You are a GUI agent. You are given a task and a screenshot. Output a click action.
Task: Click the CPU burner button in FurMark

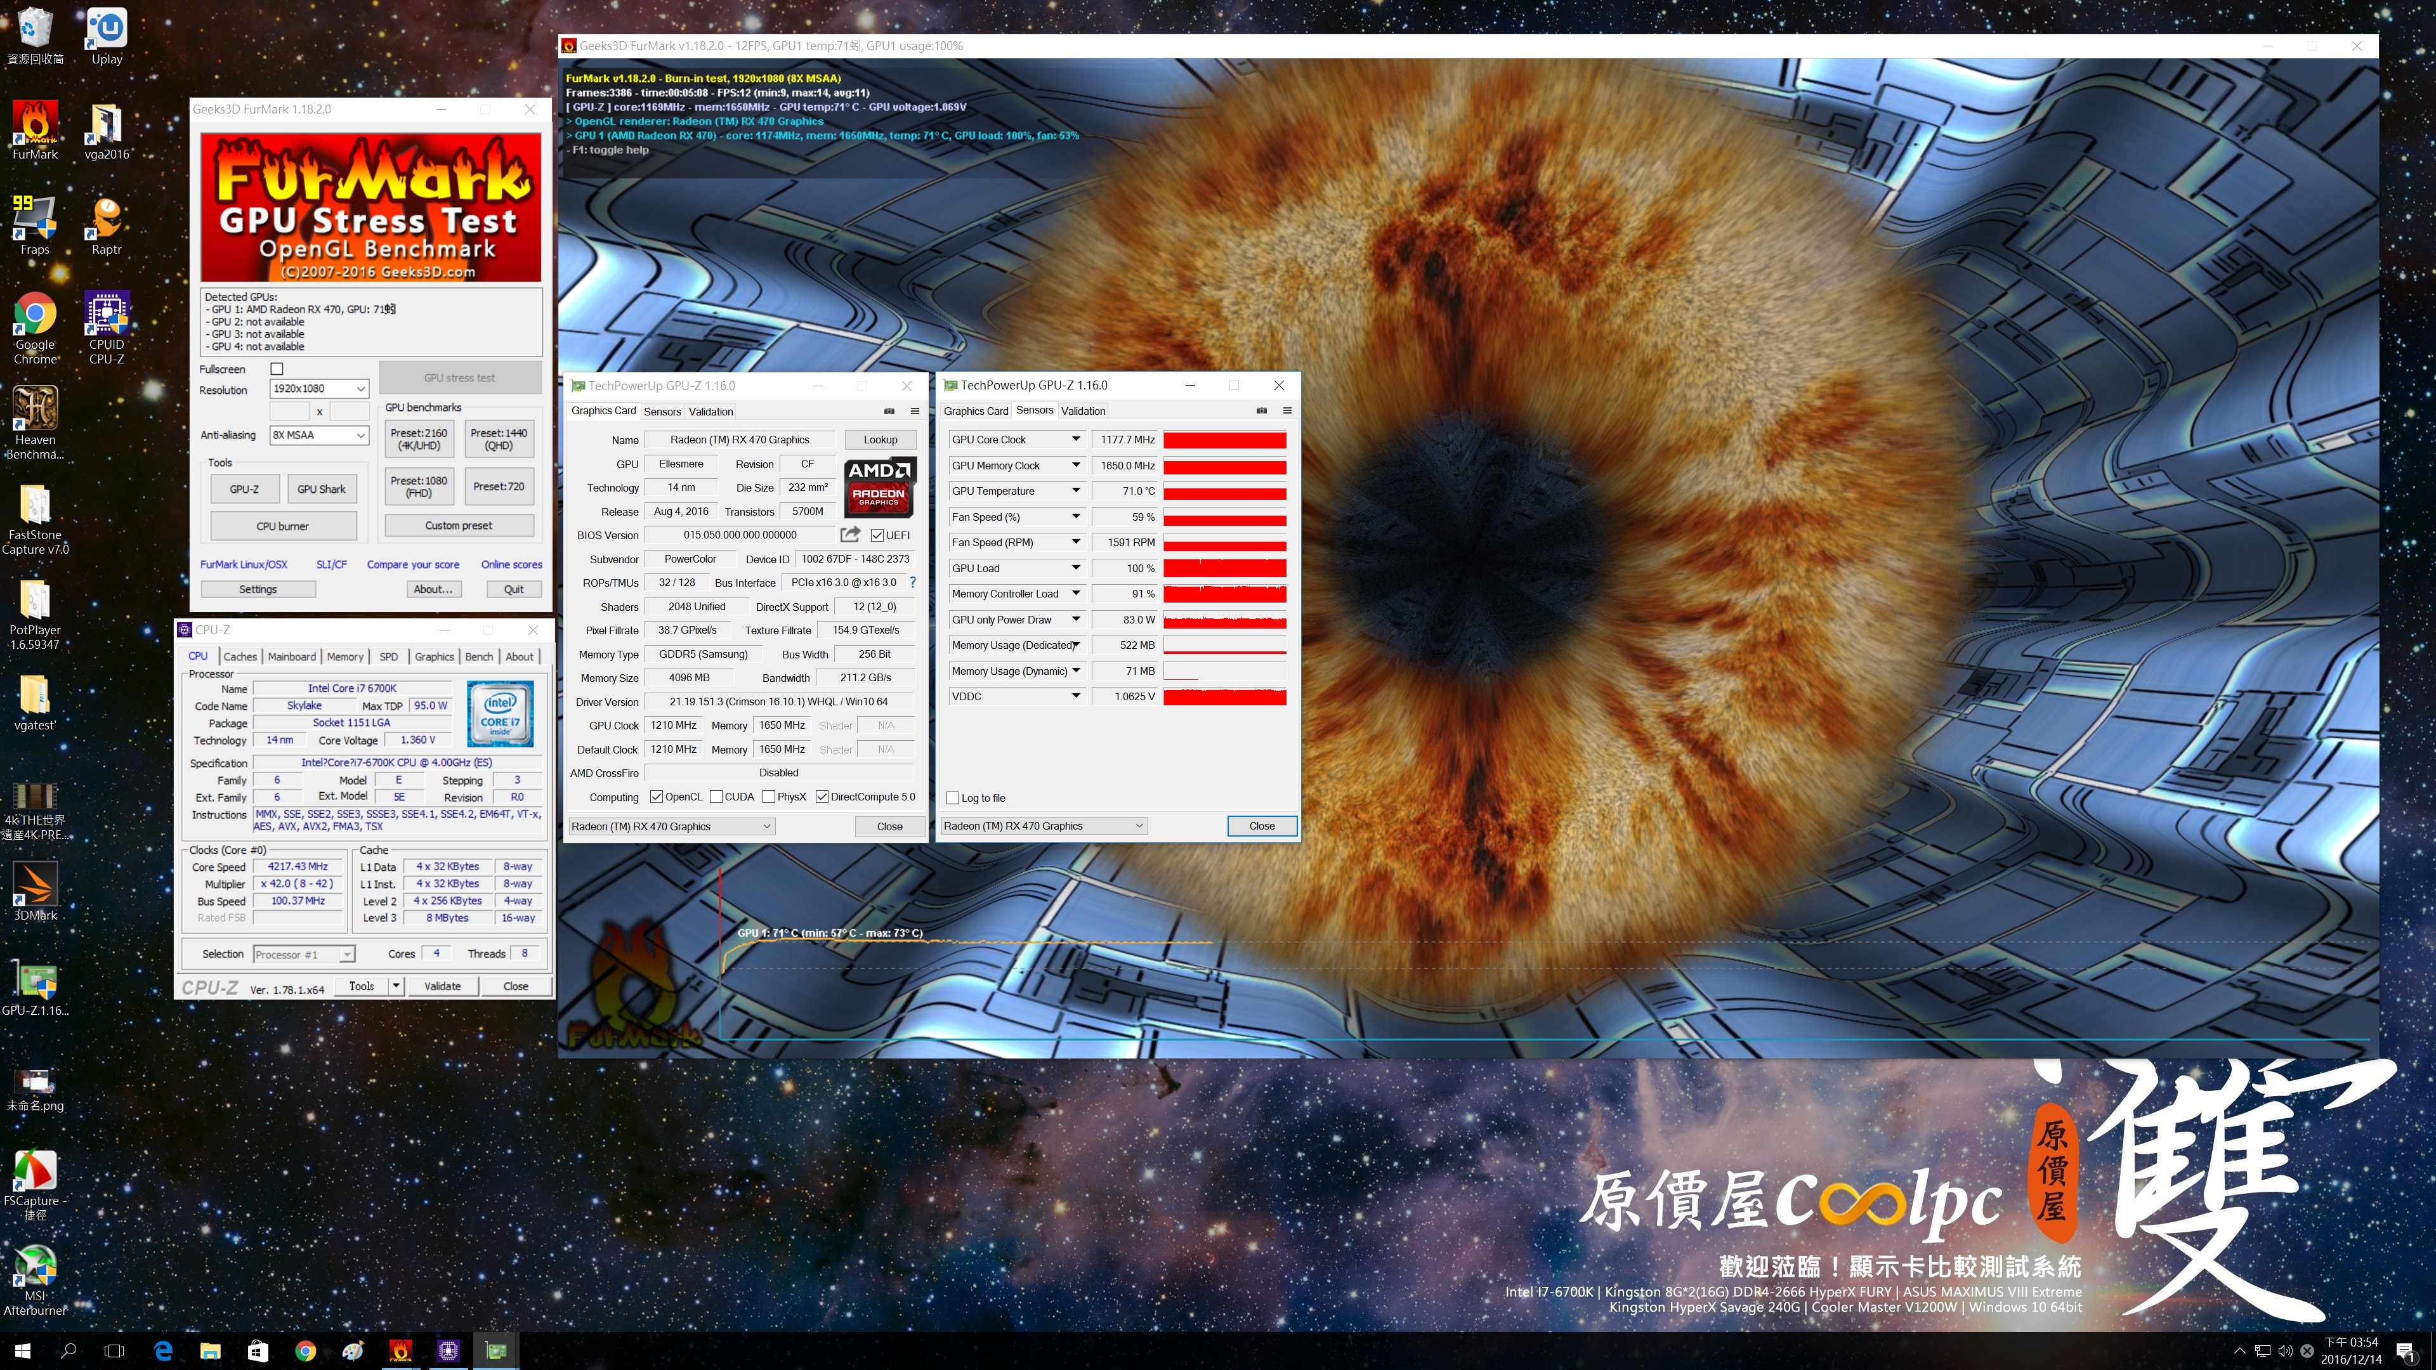[283, 526]
